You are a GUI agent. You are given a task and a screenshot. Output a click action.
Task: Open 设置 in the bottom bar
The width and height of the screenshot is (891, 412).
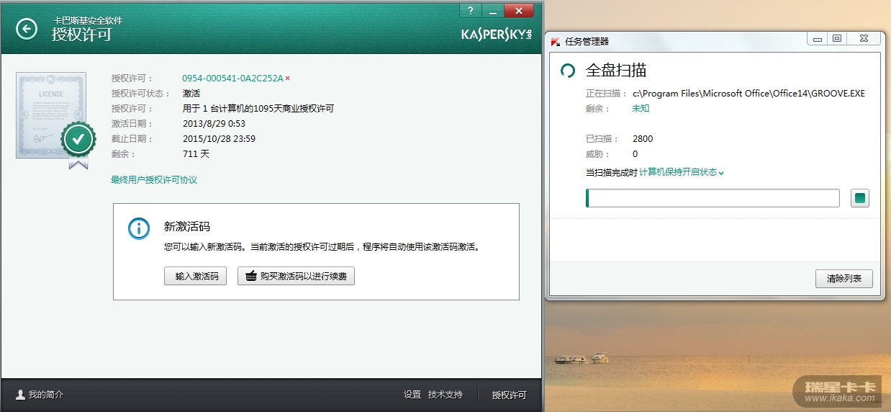(412, 395)
